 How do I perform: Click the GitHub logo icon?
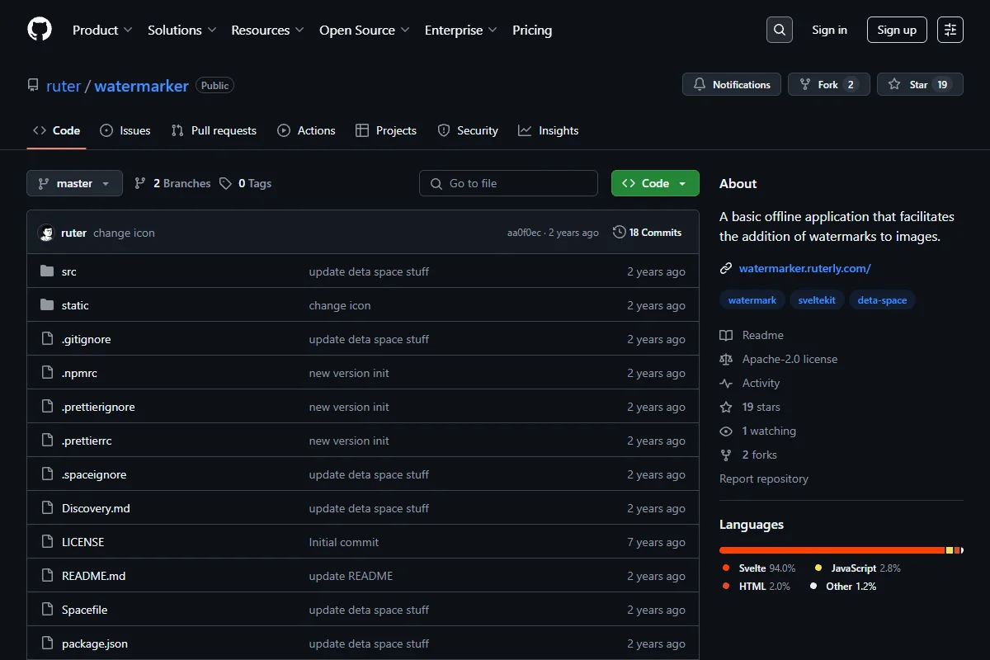point(40,30)
